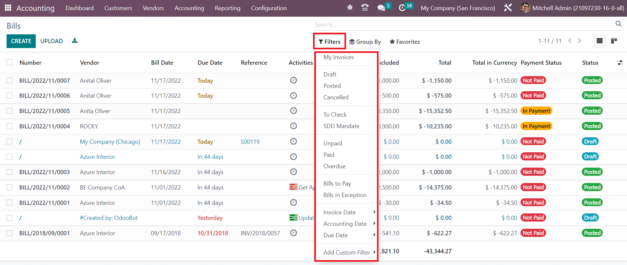Screen dimensions: 627x265
Task: Click the debug bug icon
Action: pos(350,8)
